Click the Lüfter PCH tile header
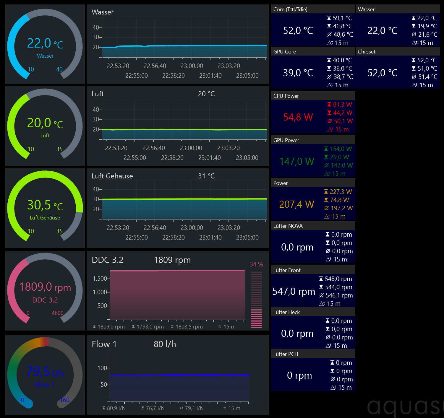 click(x=313, y=354)
